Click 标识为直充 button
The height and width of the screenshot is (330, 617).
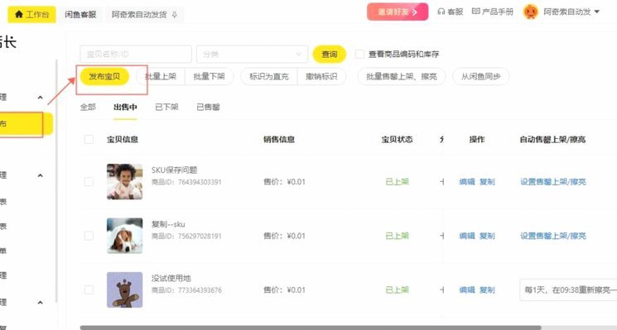tap(269, 76)
